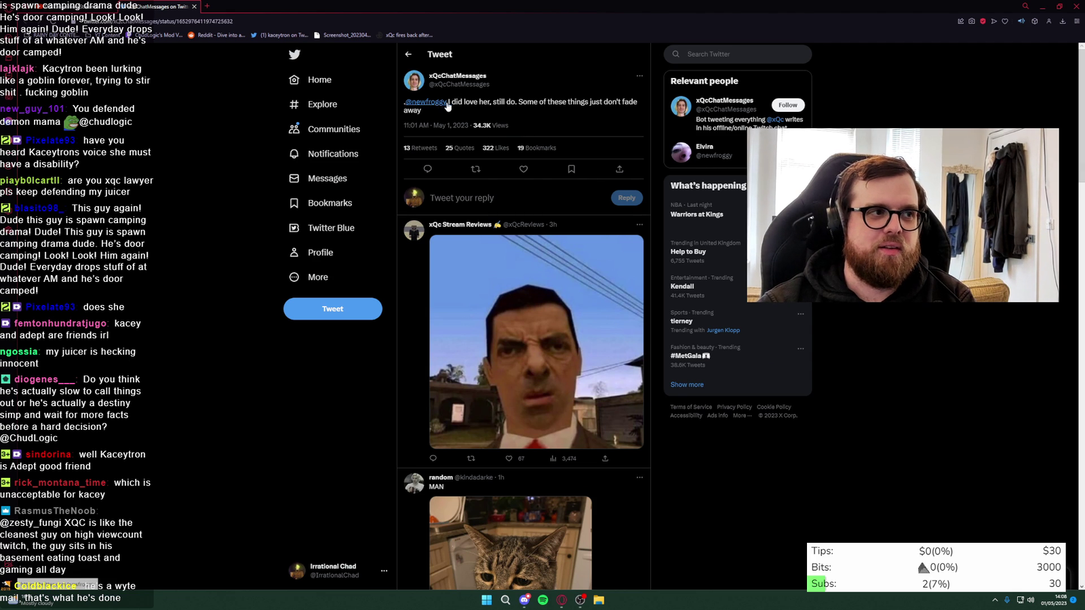This screenshot has width=1085, height=610.
Task: Open Home from the Twitter sidebar
Action: 311,80
